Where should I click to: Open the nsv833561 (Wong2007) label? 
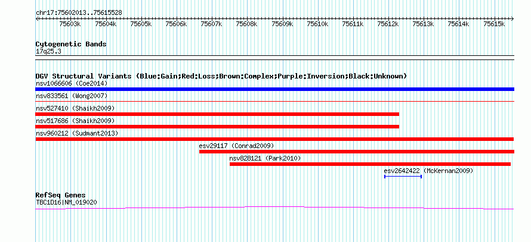(72, 96)
